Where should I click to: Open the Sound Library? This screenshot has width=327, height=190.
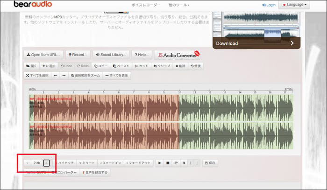click(x=111, y=55)
